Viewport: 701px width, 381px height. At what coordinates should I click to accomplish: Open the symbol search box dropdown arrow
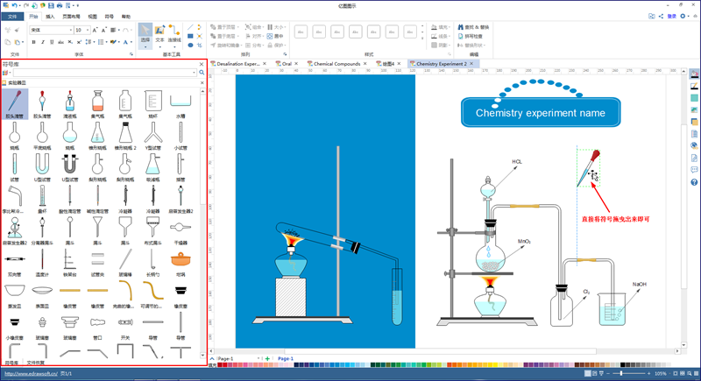coord(194,73)
